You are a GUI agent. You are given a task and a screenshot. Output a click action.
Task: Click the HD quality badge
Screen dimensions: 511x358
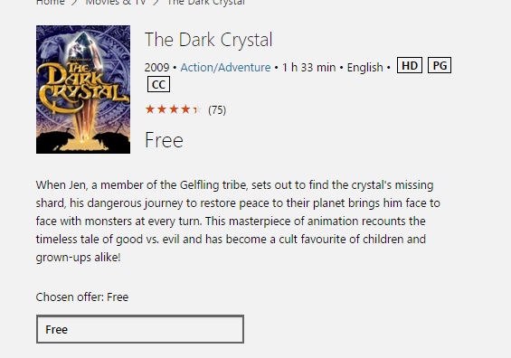(410, 65)
